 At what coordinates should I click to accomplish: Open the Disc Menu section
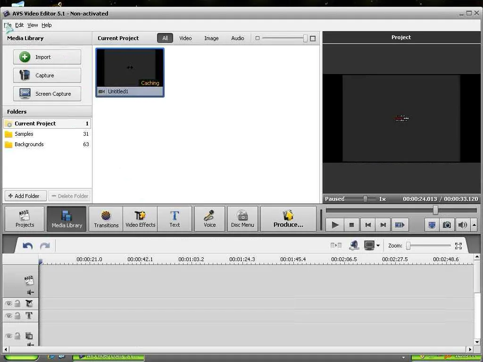(x=242, y=219)
